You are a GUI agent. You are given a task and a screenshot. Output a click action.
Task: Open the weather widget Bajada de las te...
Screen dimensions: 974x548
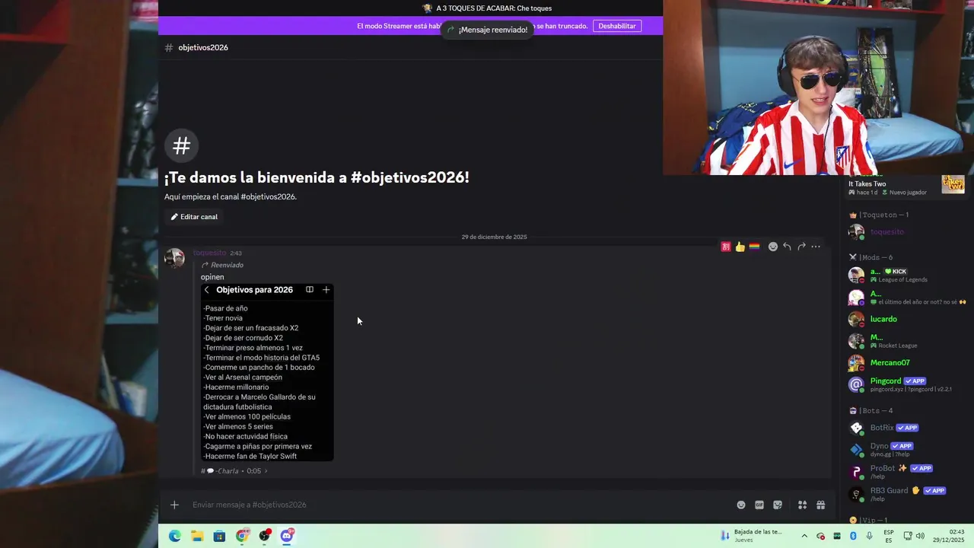point(752,536)
